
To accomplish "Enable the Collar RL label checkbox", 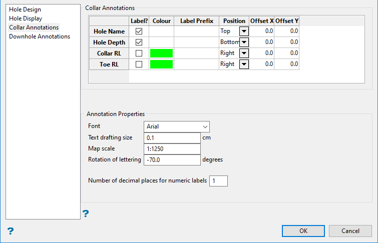I will pyautogui.click(x=139, y=53).
